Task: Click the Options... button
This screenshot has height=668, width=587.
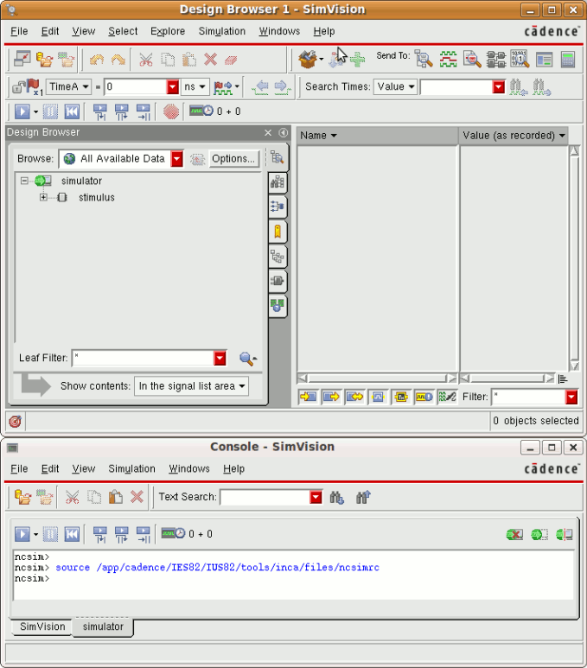Action: (x=233, y=159)
